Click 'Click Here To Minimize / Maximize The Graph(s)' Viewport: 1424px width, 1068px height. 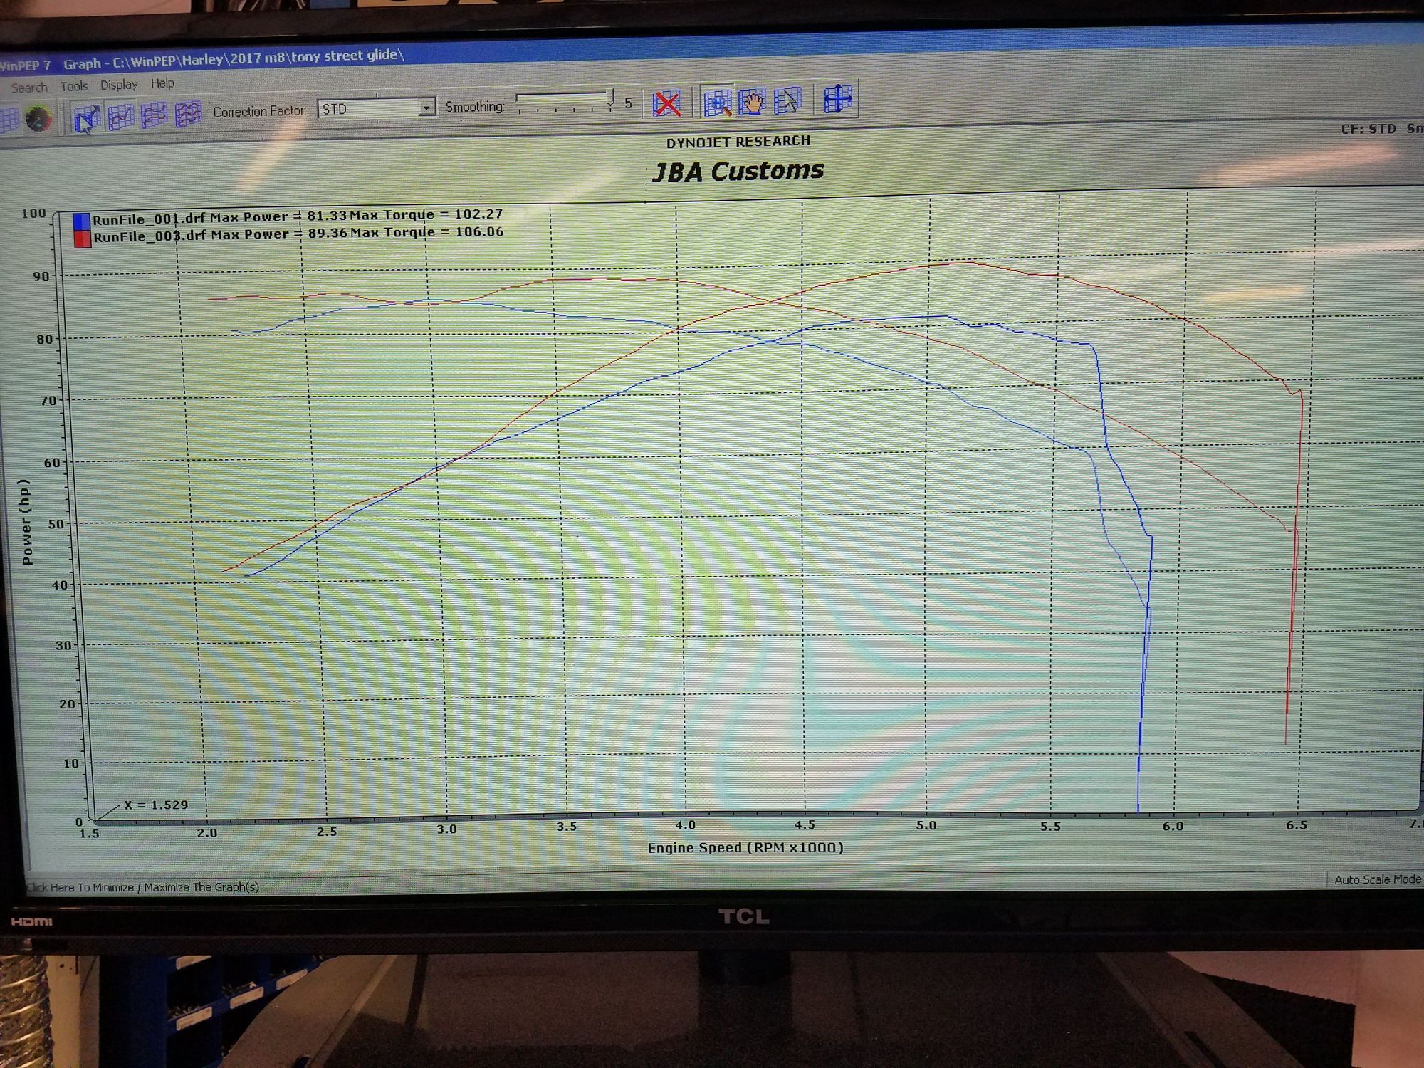coord(142,887)
